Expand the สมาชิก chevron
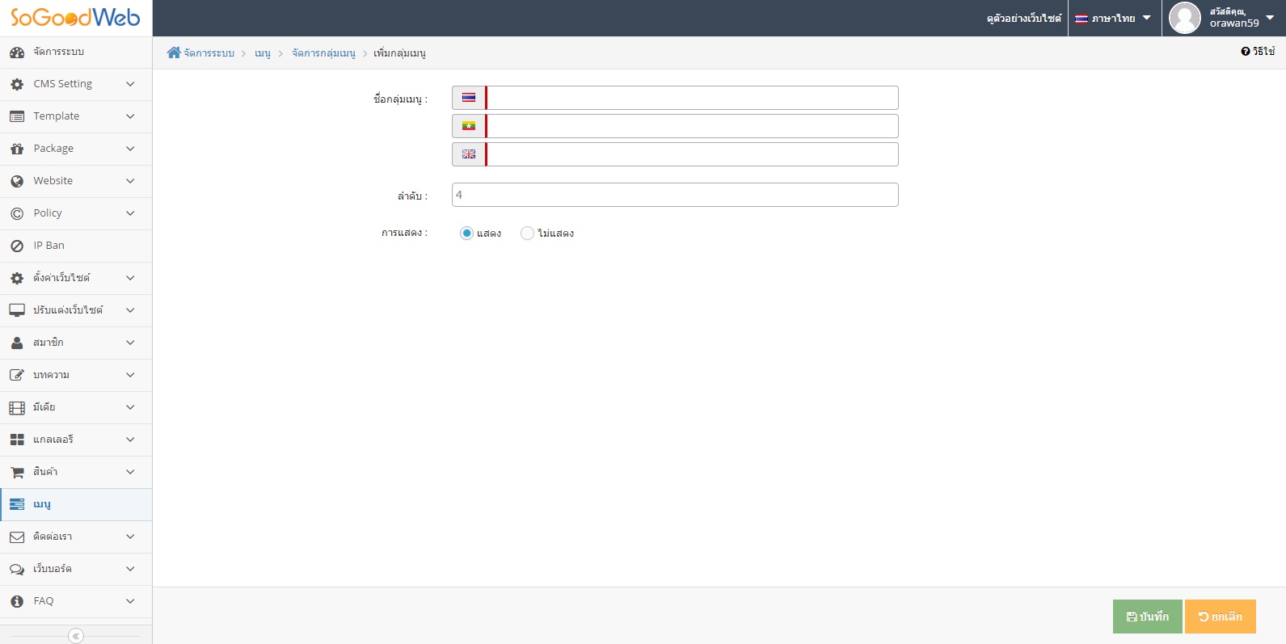Viewport: 1286px width, 644px height. pos(130,343)
